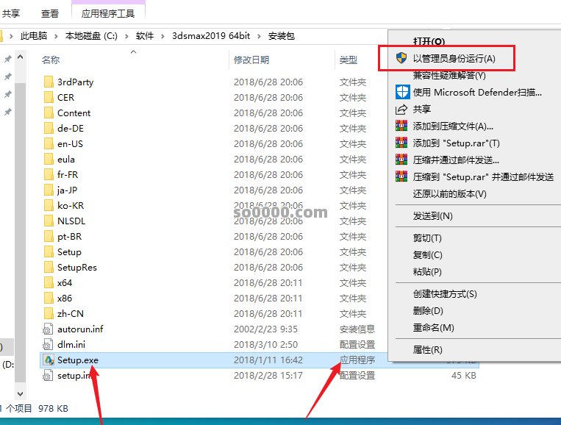Click WinRAR icon beside 添加到压缩文件(A)
This screenshot has height=425, width=561.
[401, 126]
